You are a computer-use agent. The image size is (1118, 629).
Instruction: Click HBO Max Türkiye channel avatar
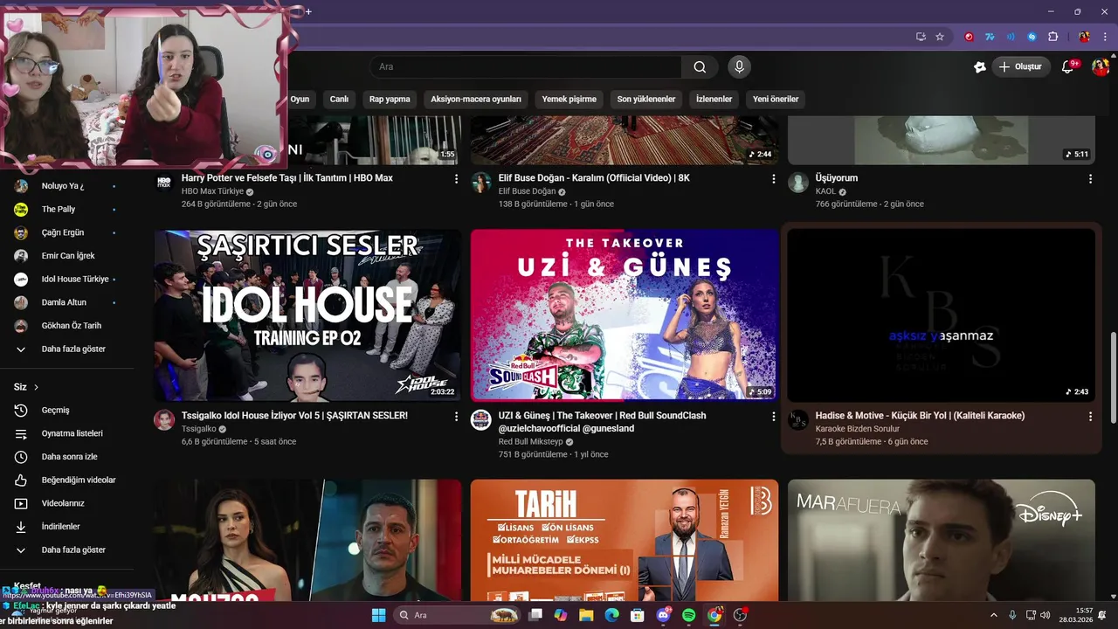[x=164, y=183]
